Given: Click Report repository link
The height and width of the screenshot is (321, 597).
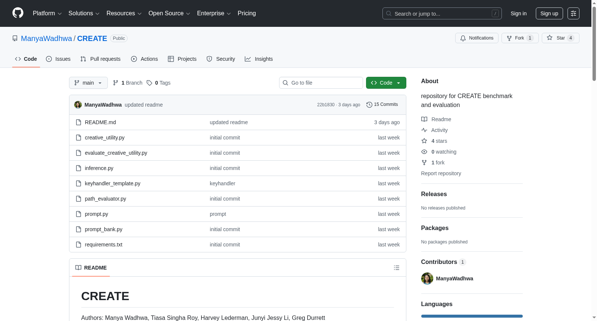Looking at the screenshot, I should click(x=441, y=173).
